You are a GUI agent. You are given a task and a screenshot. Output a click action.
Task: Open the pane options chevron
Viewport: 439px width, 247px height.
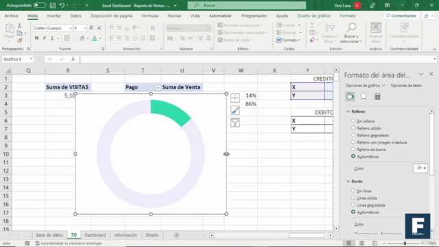coord(420,74)
